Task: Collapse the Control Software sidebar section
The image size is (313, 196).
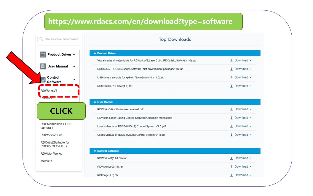Action: pos(74,80)
